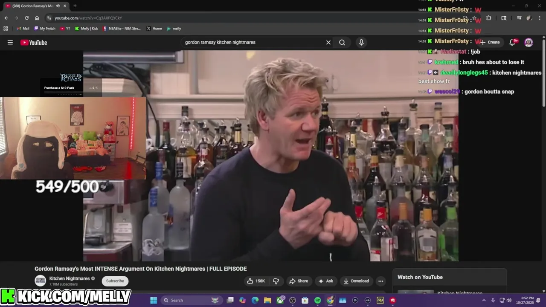Open Microsoft Store from the taskbar
Screen dimensions: 546x307
(305, 300)
